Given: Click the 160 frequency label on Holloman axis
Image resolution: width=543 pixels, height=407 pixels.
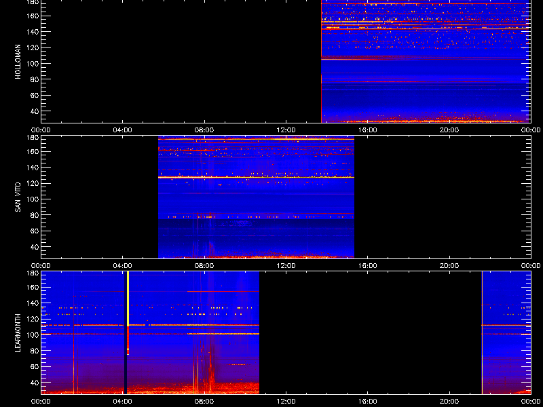Looking at the screenshot, I should (x=33, y=16).
